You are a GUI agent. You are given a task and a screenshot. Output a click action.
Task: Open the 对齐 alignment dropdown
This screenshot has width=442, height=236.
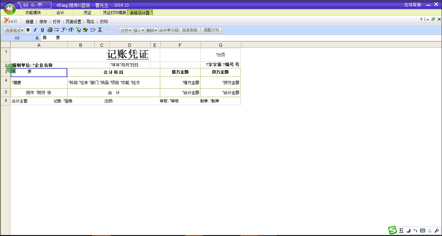coord(126,30)
